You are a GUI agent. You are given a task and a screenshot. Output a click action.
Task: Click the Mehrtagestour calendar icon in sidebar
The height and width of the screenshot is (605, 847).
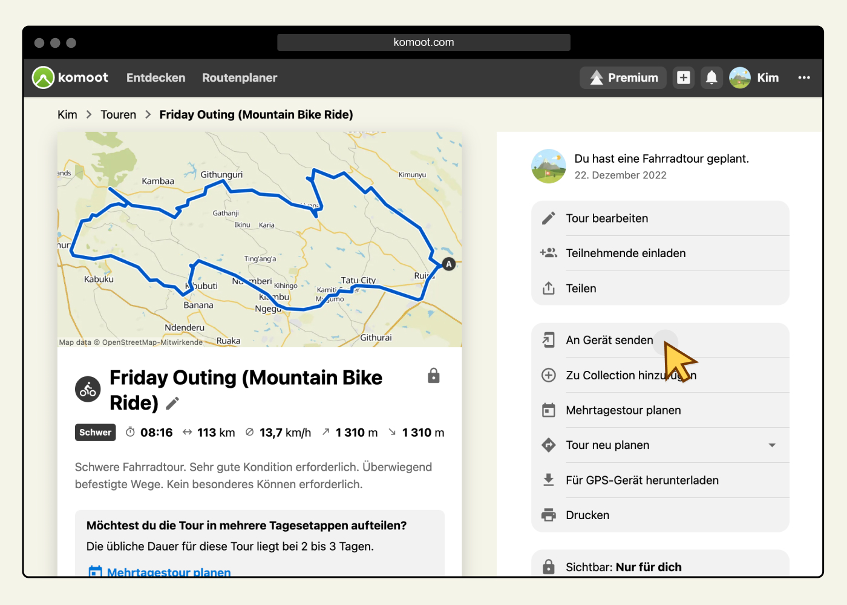coord(548,410)
